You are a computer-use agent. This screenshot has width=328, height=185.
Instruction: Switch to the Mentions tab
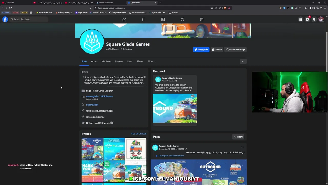coord(106,61)
